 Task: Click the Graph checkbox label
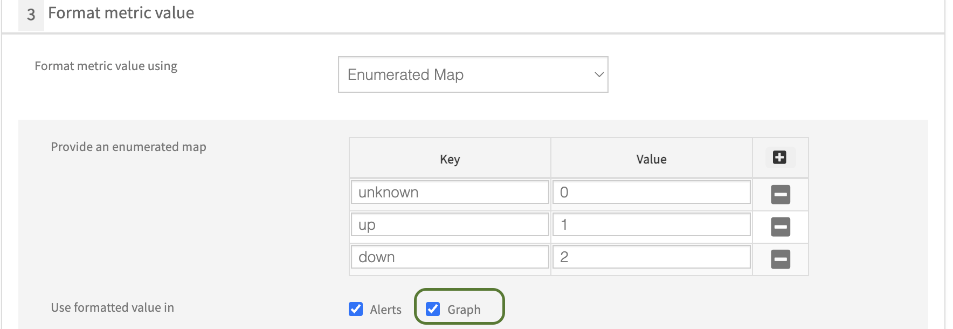click(x=464, y=310)
